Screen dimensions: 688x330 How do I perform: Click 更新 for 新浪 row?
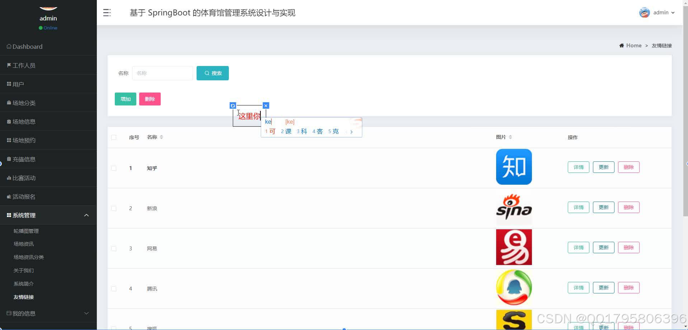point(604,207)
